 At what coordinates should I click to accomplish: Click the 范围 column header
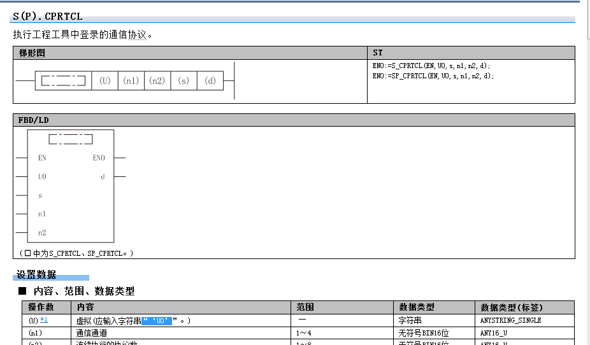coord(305,307)
